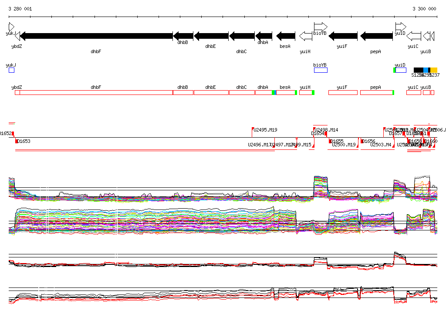Click the red yuiF outlined box
Screen dimensions: 446x311
[x=343, y=92]
